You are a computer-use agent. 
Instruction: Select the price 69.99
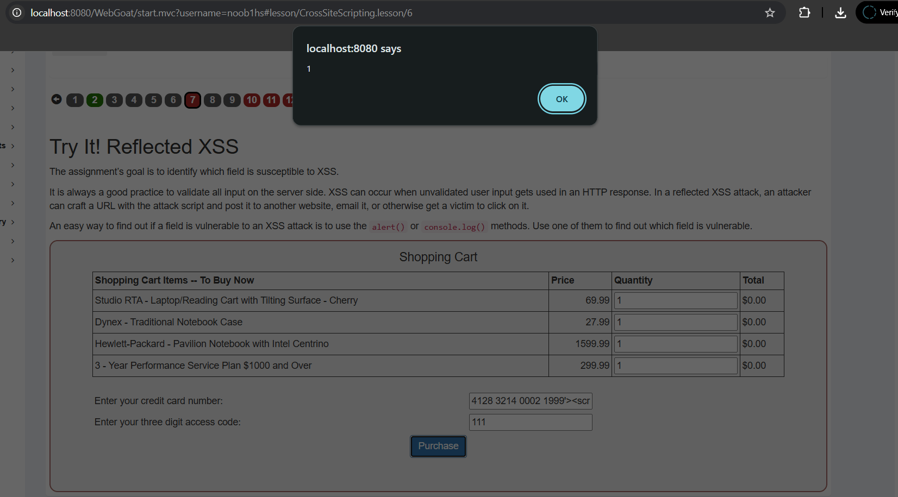(x=597, y=300)
